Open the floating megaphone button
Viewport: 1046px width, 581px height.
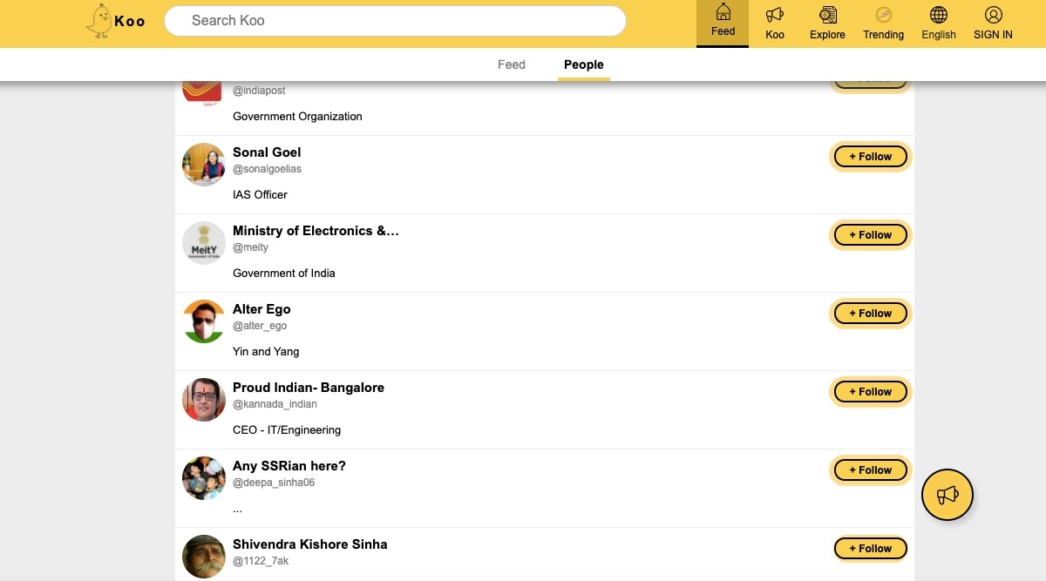[x=947, y=495]
